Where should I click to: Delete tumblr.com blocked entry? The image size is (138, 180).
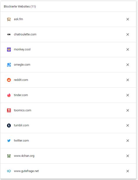click(x=128, y=125)
